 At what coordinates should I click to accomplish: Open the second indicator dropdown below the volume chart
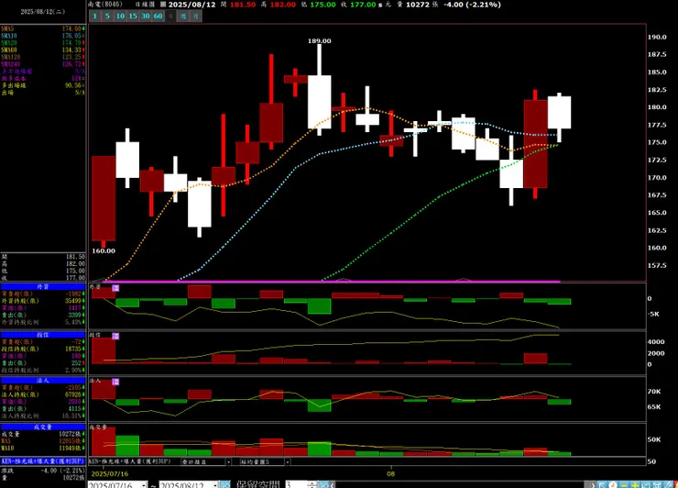(287, 461)
